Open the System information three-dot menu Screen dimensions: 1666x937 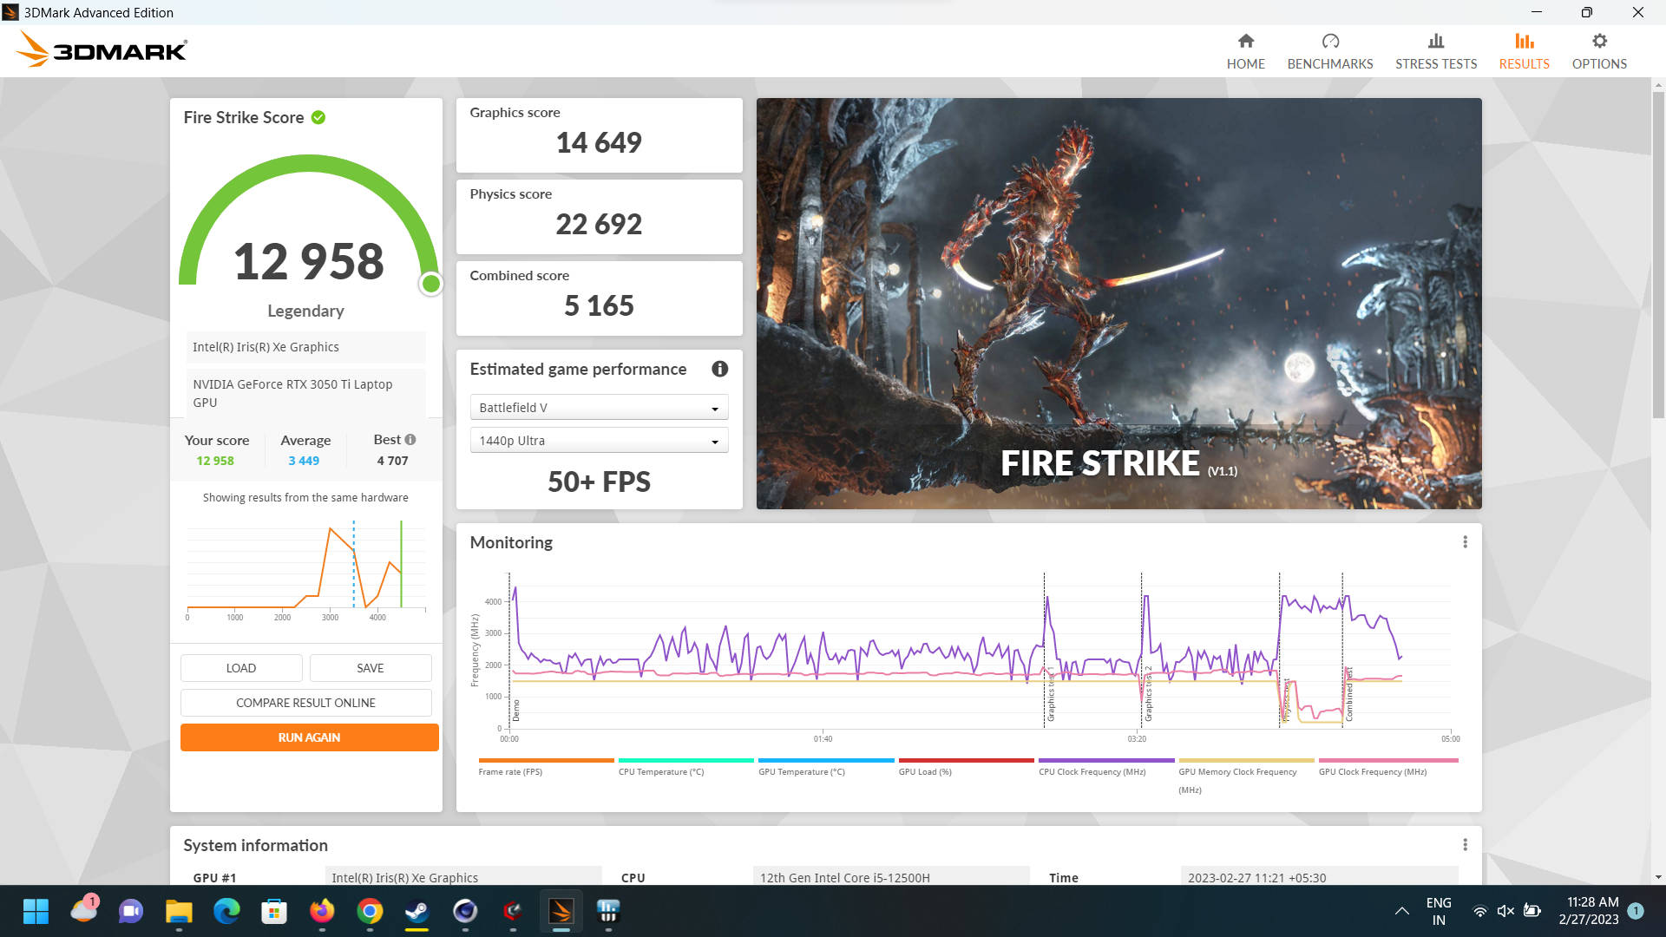point(1465,845)
